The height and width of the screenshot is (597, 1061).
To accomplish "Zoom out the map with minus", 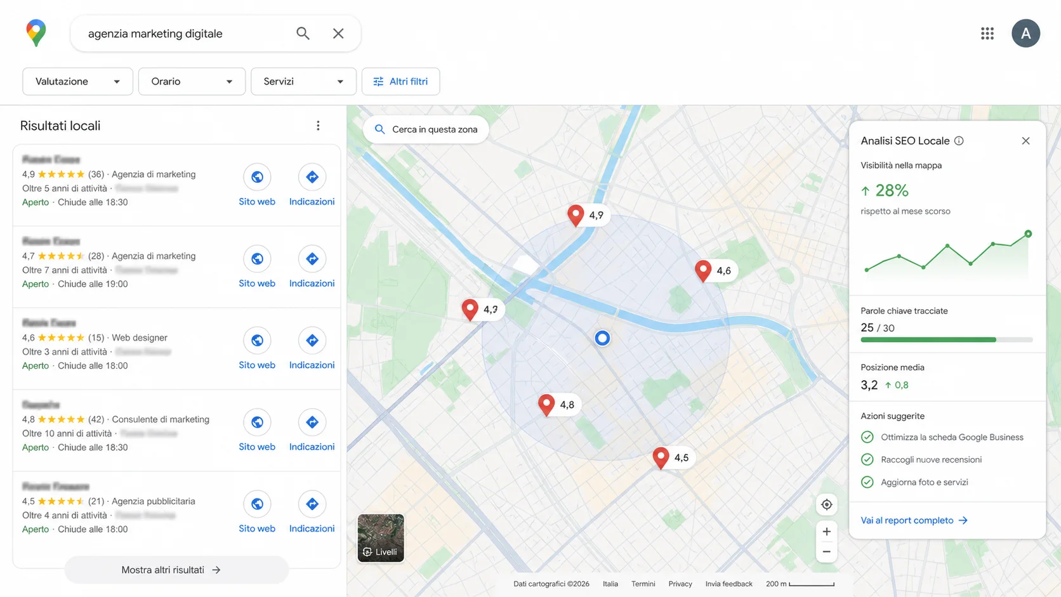I will coord(826,552).
